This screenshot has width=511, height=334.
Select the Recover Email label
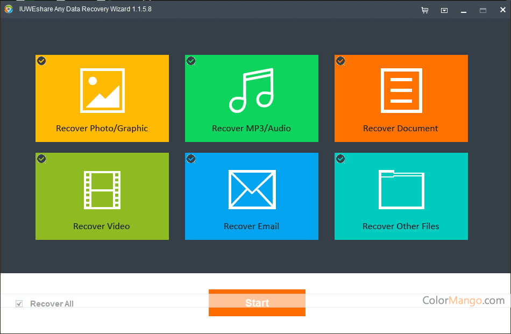click(251, 226)
